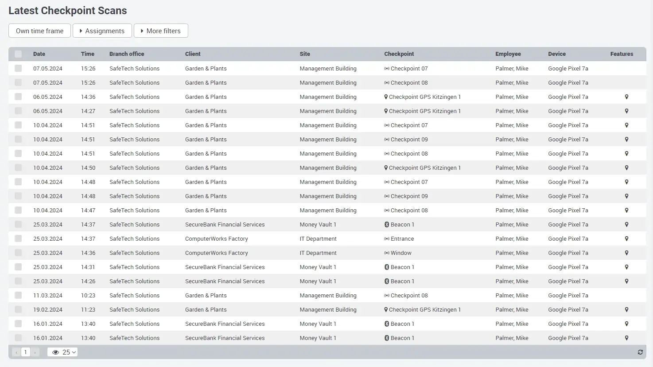Click the previous page arrow in the pagination
This screenshot has width=653, height=367.
point(16,352)
